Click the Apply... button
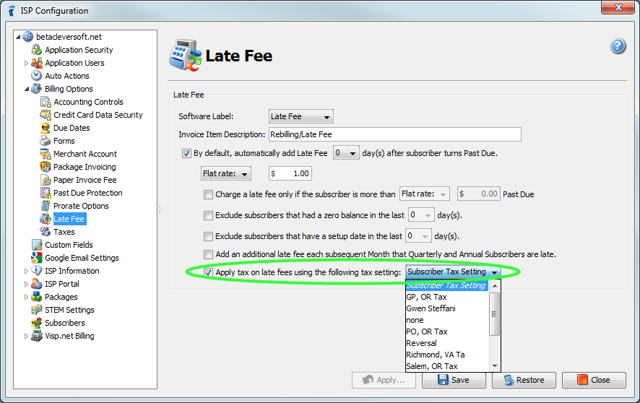 384,380
